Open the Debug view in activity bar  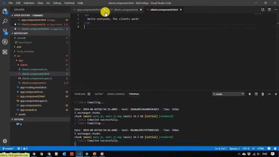[5, 42]
